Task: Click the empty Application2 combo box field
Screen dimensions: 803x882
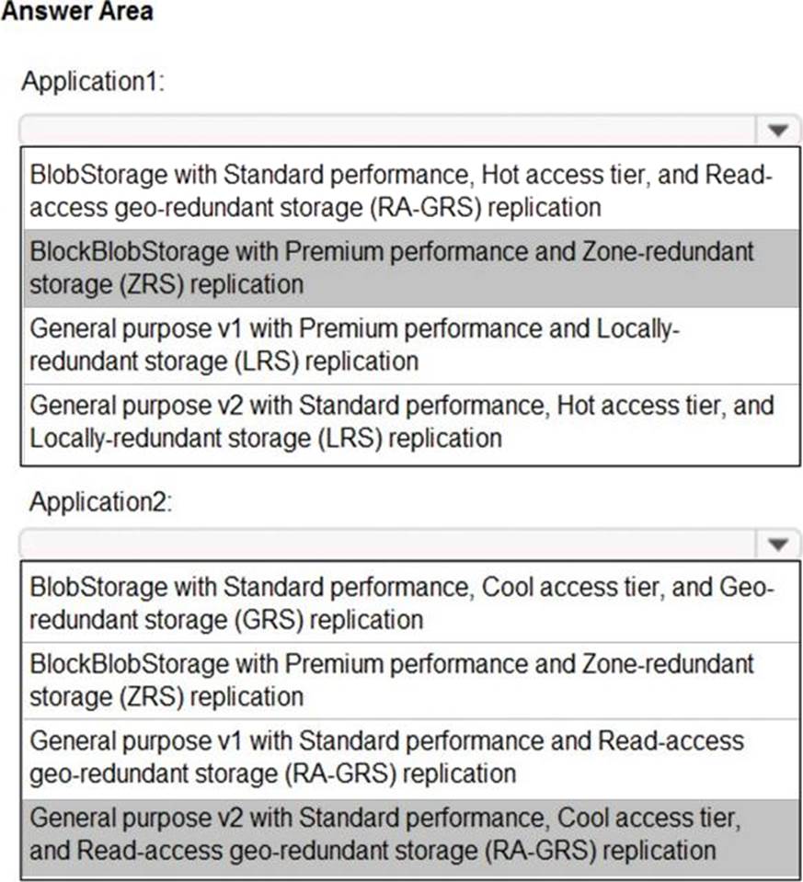Action: pyautogui.click(x=386, y=544)
